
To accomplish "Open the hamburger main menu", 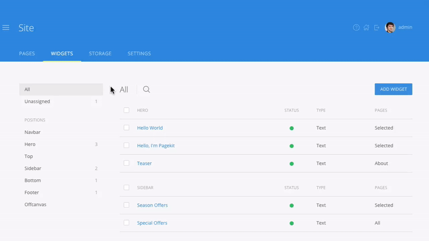I will pyautogui.click(x=6, y=28).
